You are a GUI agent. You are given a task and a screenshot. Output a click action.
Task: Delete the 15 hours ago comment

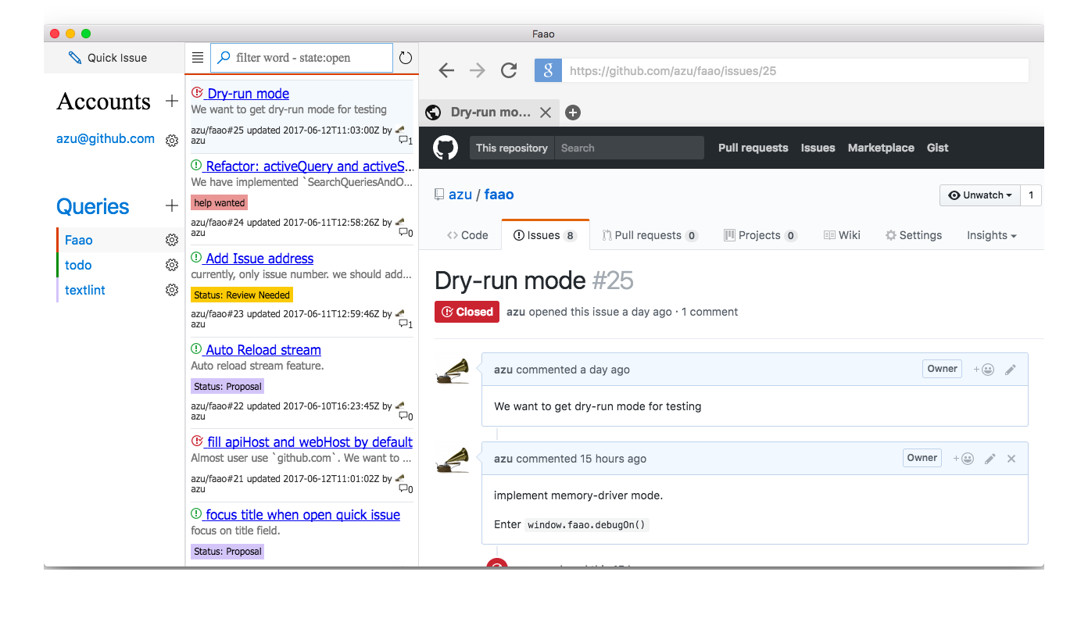coord(1011,459)
